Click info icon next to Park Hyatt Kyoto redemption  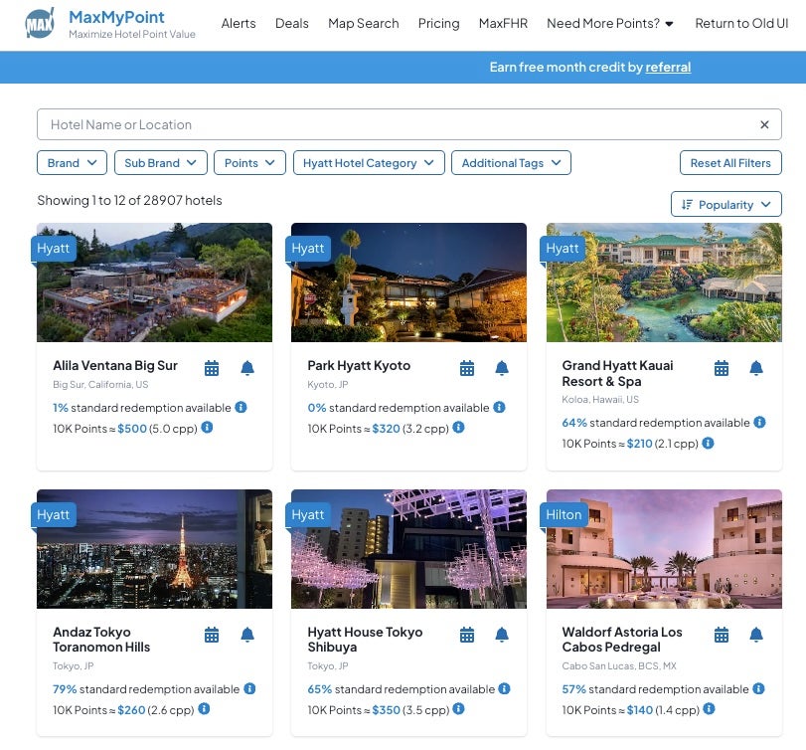[x=500, y=407]
